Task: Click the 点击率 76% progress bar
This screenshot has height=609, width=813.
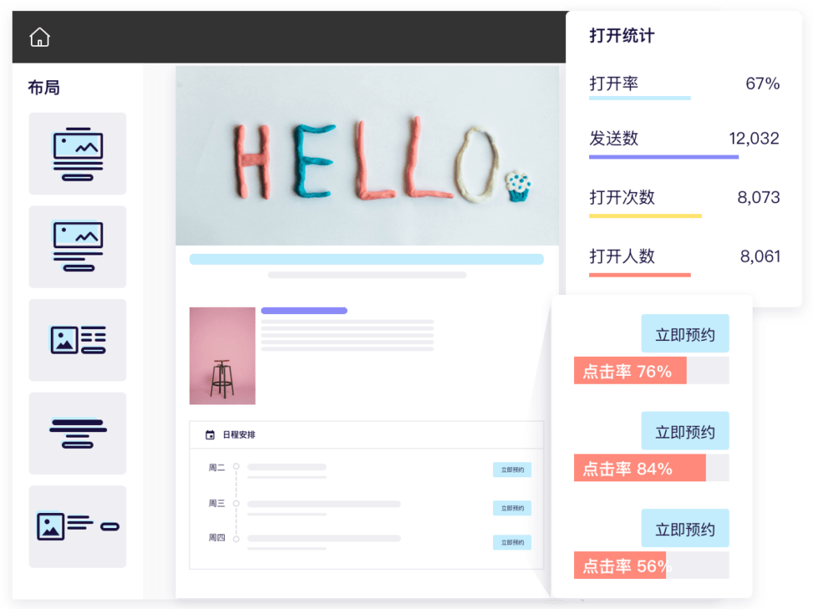Action: point(651,371)
